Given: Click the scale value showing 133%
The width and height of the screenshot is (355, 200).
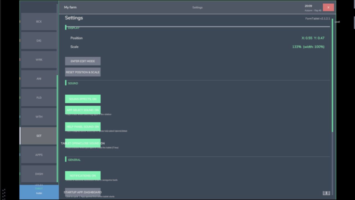Looking at the screenshot, I should tap(296, 47).
